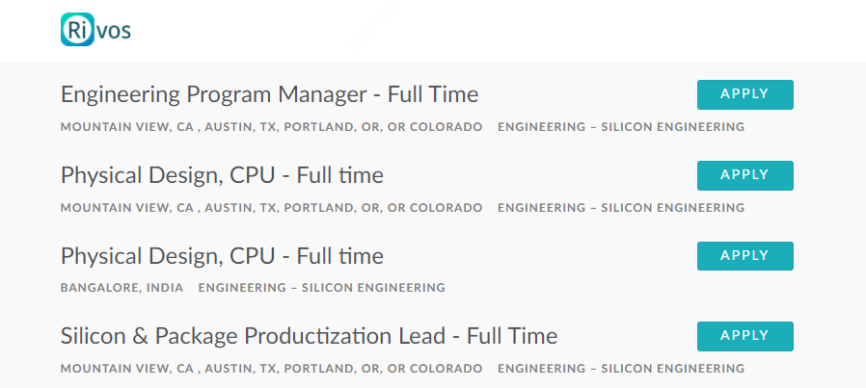Click the Rivos "Ri" logo icon
The height and width of the screenshot is (388, 866).
[x=77, y=29]
